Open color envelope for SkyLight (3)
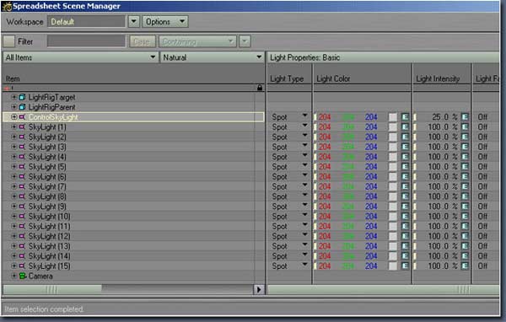This screenshot has width=506, height=322. click(x=405, y=147)
